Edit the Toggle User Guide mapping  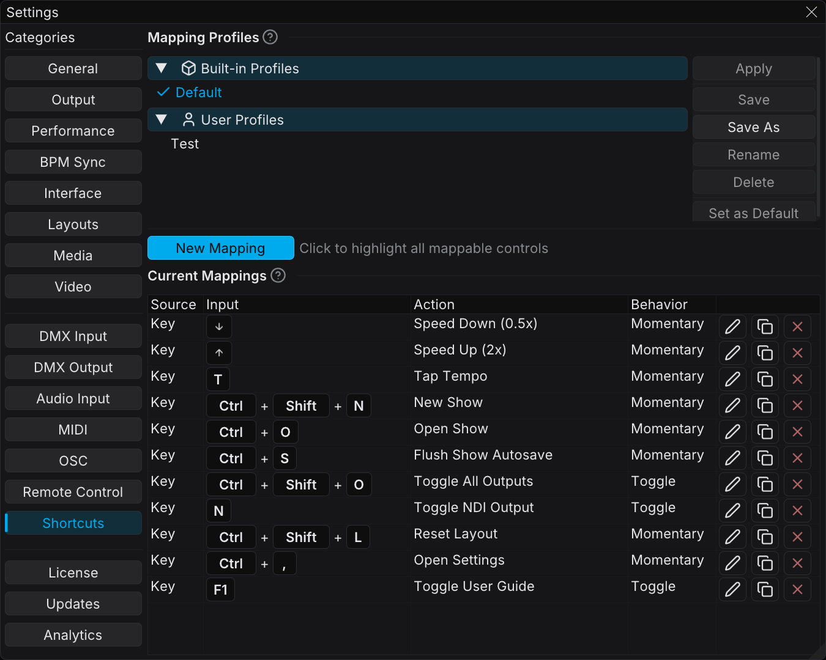click(x=732, y=590)
